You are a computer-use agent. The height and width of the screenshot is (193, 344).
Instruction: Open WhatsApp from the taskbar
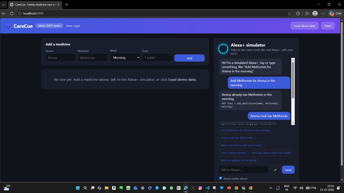pos(171,188)
